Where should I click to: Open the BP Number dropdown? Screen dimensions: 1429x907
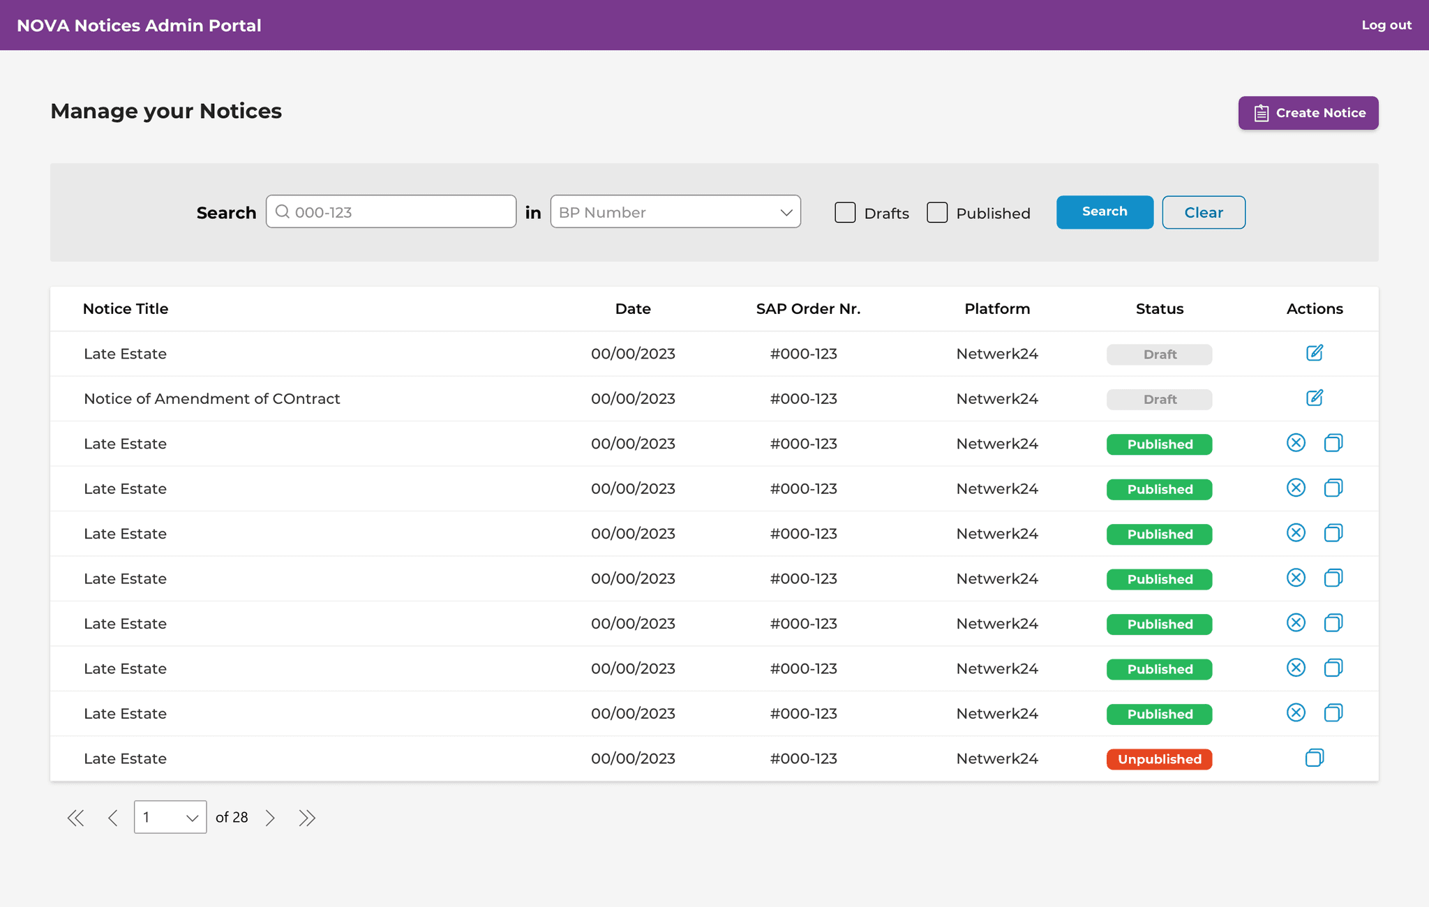point(675,212)
